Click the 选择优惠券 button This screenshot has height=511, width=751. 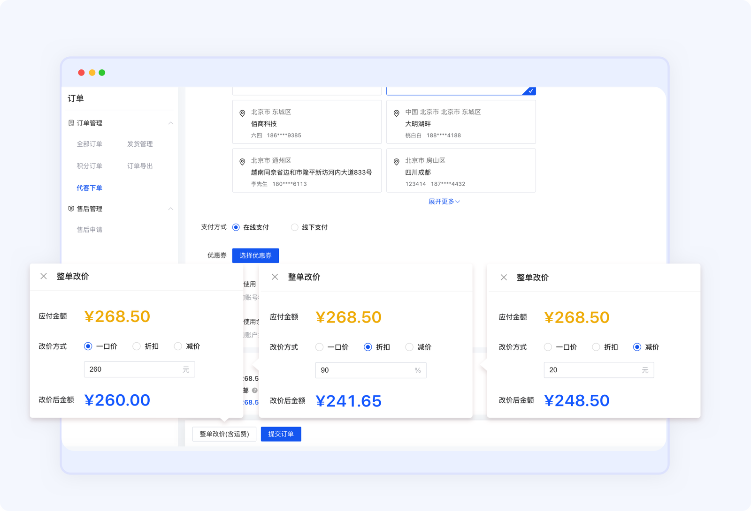(x=255, y=255)
